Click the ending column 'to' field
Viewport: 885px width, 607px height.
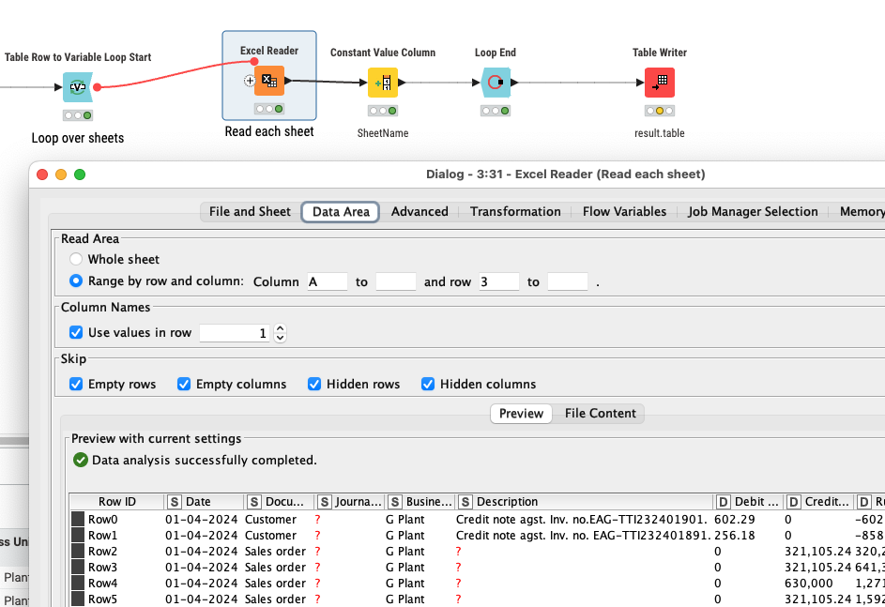point(396,281)
